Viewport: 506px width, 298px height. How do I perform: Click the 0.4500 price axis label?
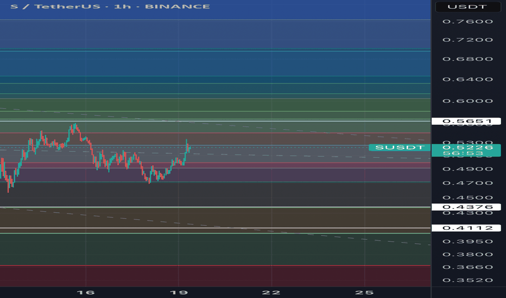(467, 197)
